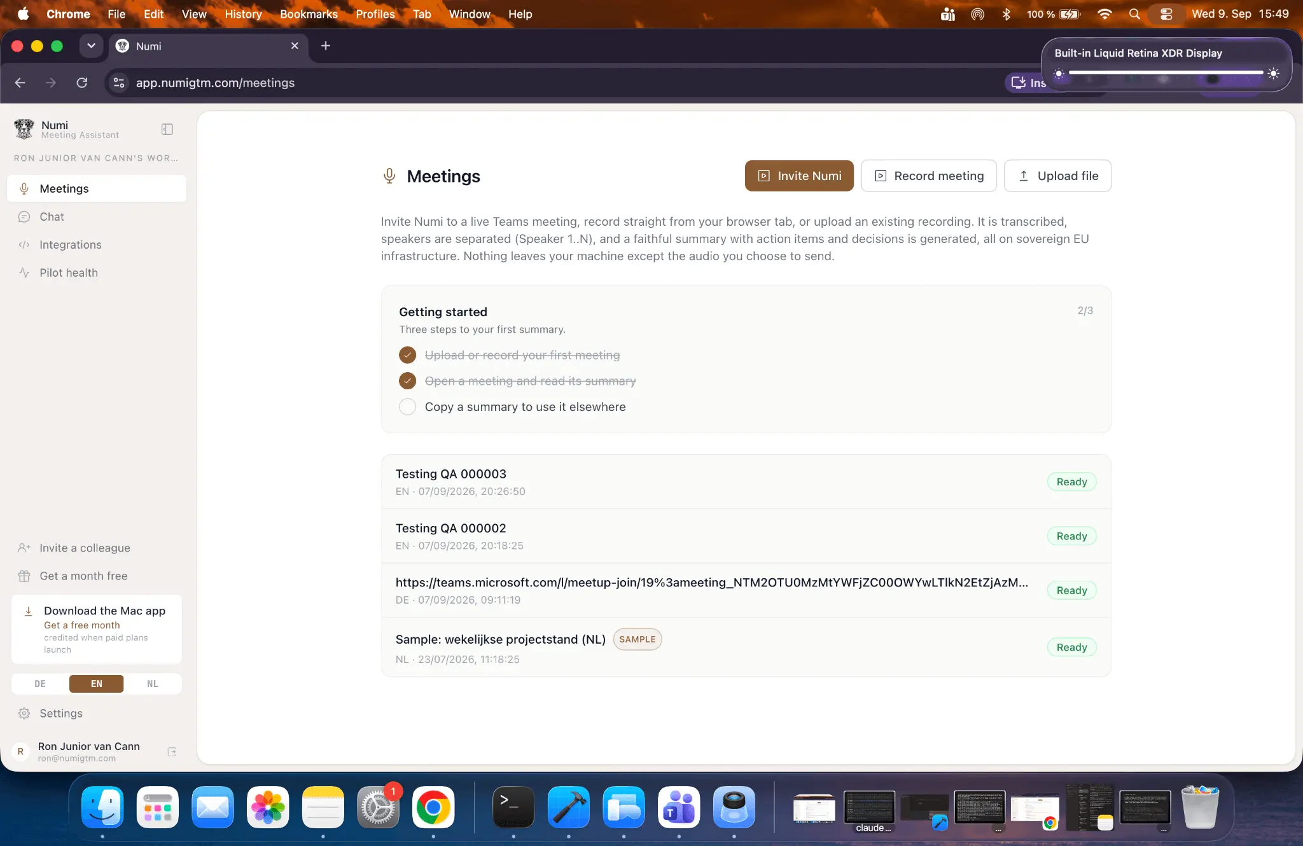Click the log out icon beside Ron Junior van Cann
The height and width of the screenshot is (846, 1303).
pyautogui.click(x=172, y=752)
